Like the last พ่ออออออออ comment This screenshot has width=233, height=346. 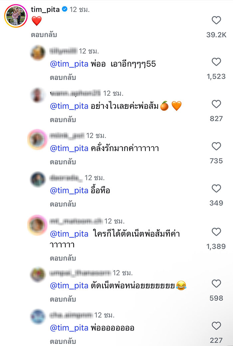[x=216, y=326]
